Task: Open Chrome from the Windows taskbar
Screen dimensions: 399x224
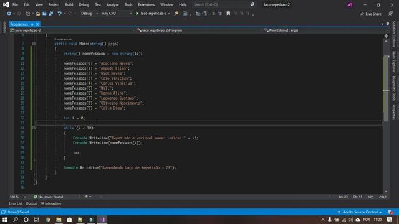Action: pos(48,220)
